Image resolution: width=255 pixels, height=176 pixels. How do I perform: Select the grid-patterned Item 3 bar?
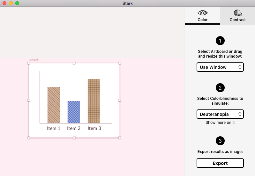pos(94,101)
